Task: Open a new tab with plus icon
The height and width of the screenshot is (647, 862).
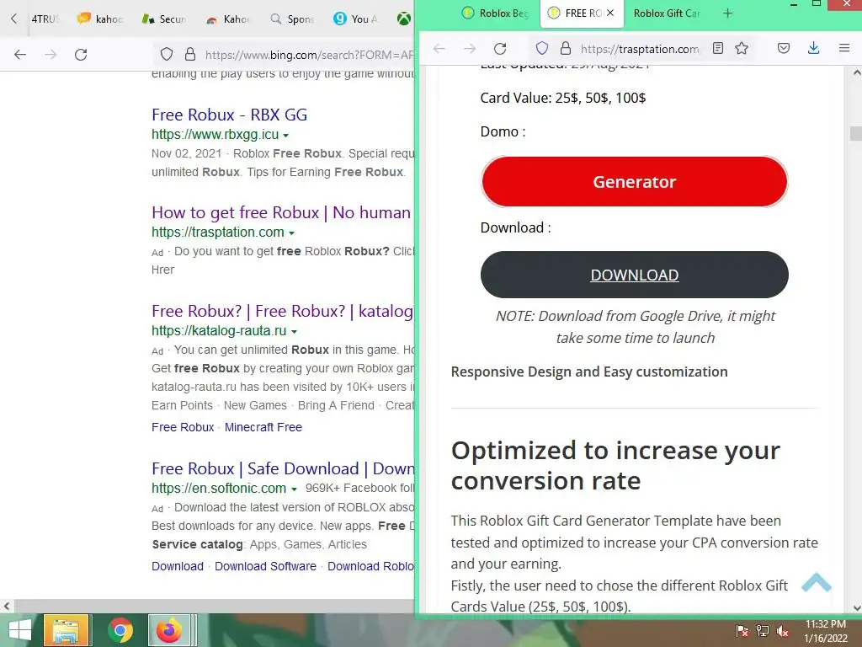Action: [728, 13]
